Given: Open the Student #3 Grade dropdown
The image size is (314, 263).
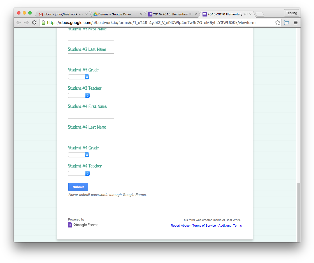Looking at the screenshot, I should 78,77.
